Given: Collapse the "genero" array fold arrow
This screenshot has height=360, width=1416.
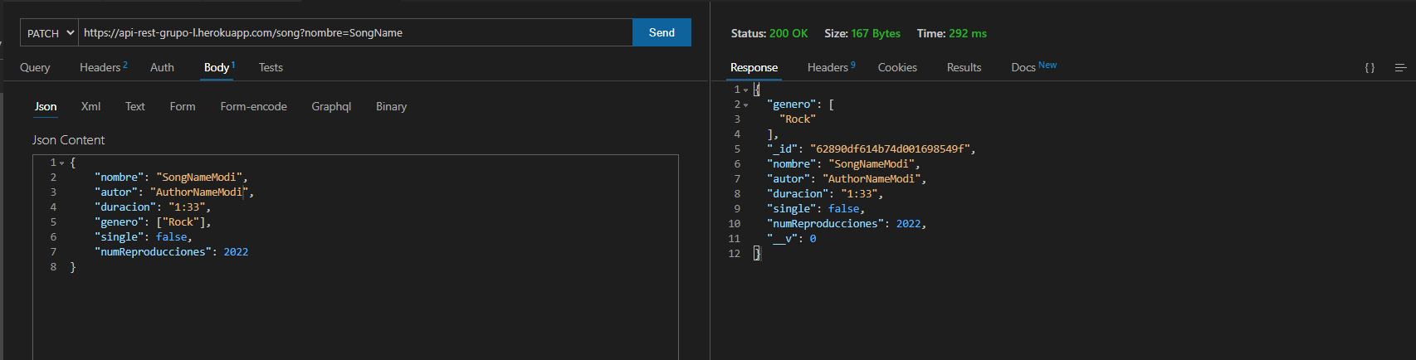Looking at the screenshot, I should tap(745, 105).
